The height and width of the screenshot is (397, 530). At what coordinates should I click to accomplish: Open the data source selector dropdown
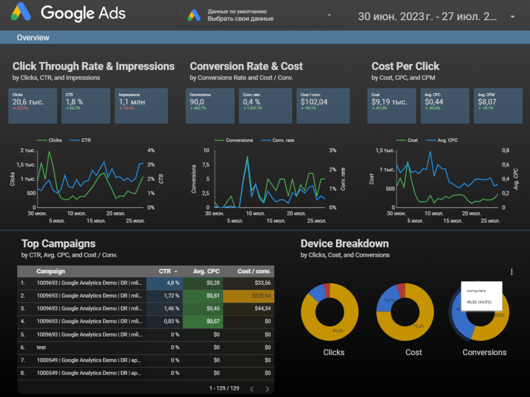(259, 15)
